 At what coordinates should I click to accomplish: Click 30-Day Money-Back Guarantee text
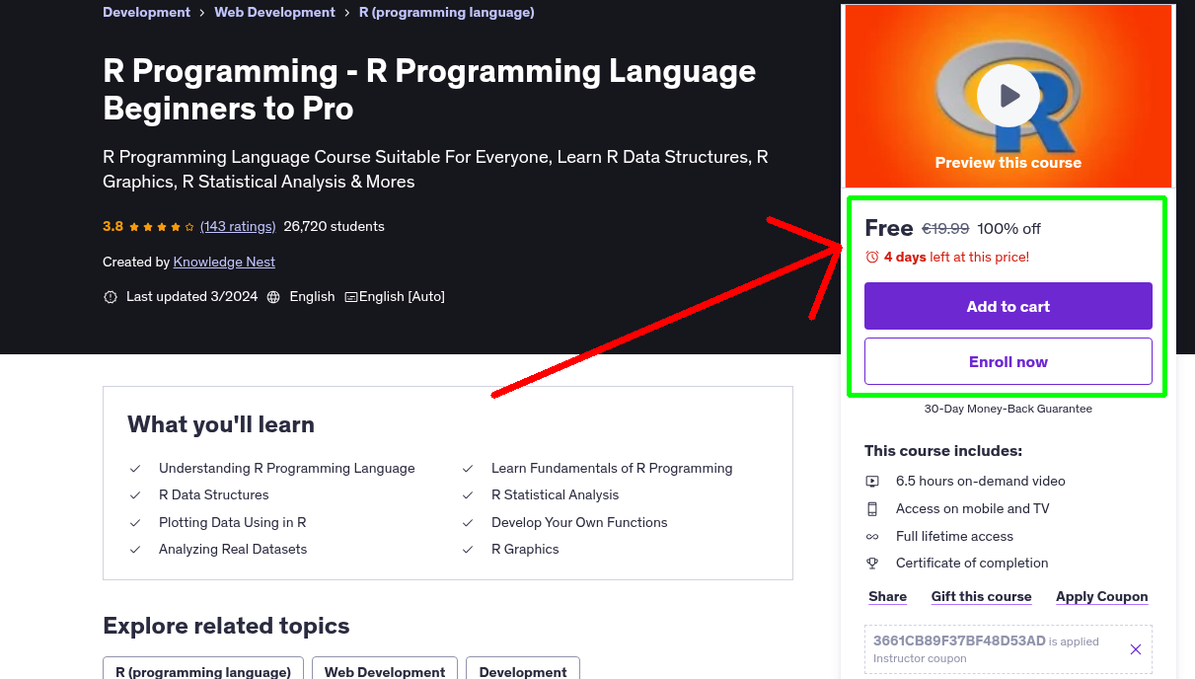(1008, 409)
